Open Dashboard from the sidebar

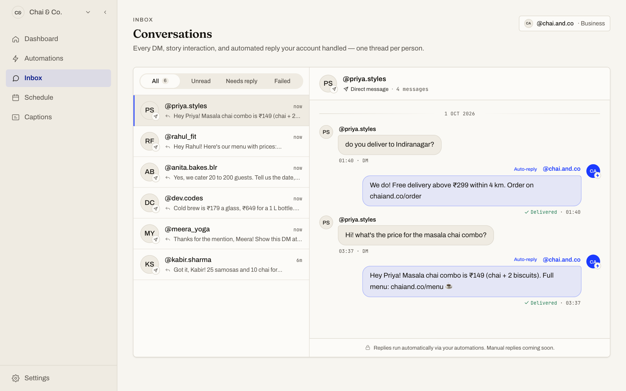[58, 39]
